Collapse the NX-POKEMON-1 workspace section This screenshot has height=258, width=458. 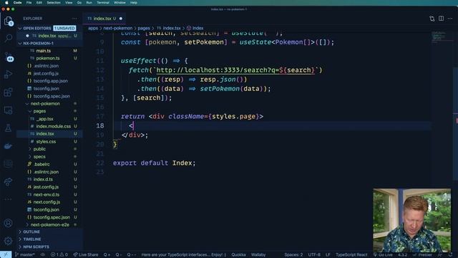click(x=20, y=43)
